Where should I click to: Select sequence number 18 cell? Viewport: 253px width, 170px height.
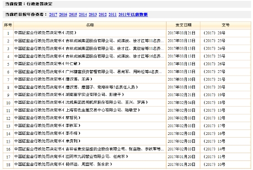pos(8,165)
